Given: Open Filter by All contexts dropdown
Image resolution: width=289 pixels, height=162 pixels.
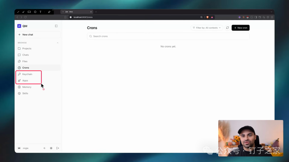Looking at the screenshot, I should click(x=207, y=28).
